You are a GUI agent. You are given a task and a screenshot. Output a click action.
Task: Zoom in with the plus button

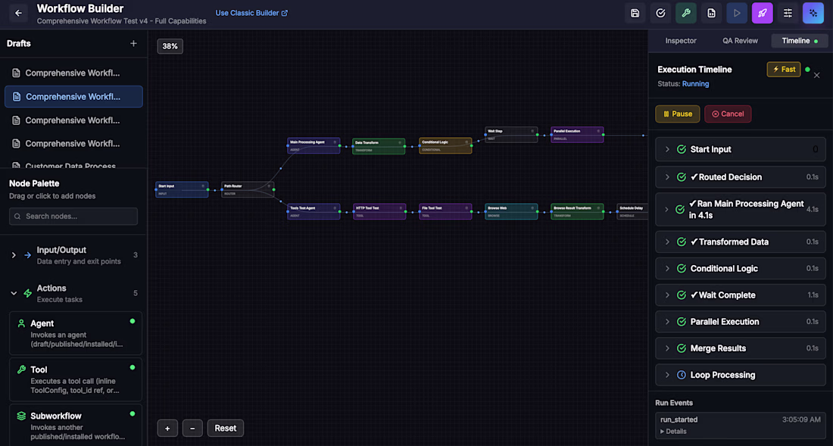167,428
